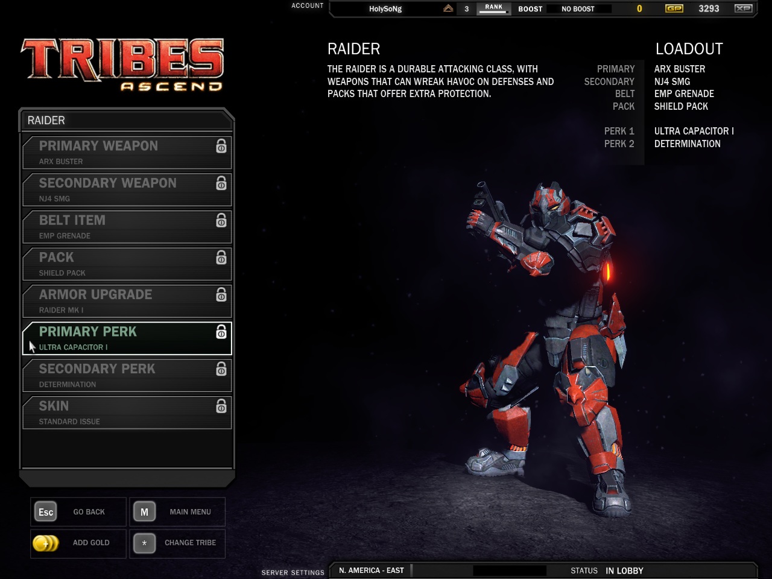Click the XP icon in top bar
The image size is (772, 579).
743,8
